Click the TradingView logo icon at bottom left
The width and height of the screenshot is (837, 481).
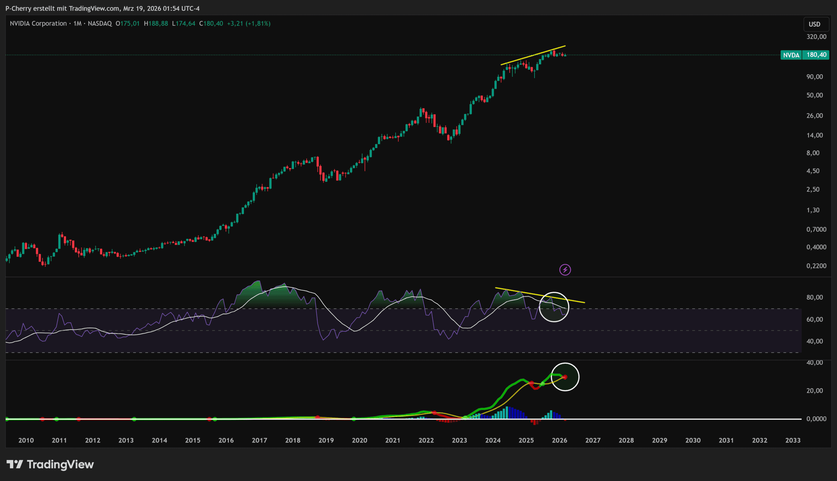click(x=14, y=464)
